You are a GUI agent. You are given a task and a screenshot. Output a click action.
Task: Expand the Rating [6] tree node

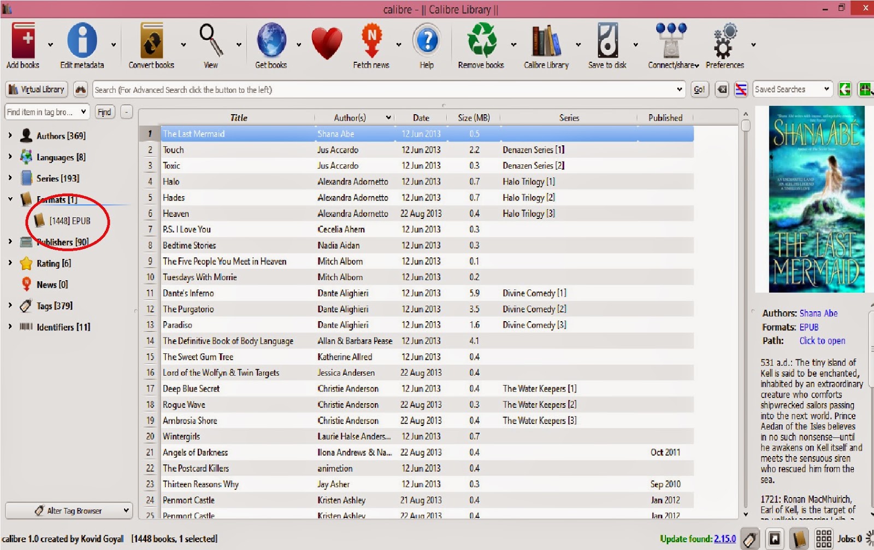pos(10,263)
